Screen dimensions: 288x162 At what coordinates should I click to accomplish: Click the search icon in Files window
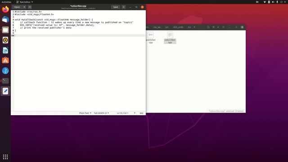point(208,27)
